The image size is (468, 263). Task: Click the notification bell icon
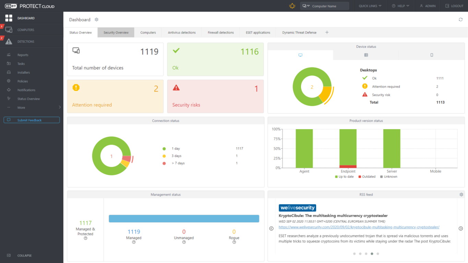pyautogui.click(x=292, y=6)
